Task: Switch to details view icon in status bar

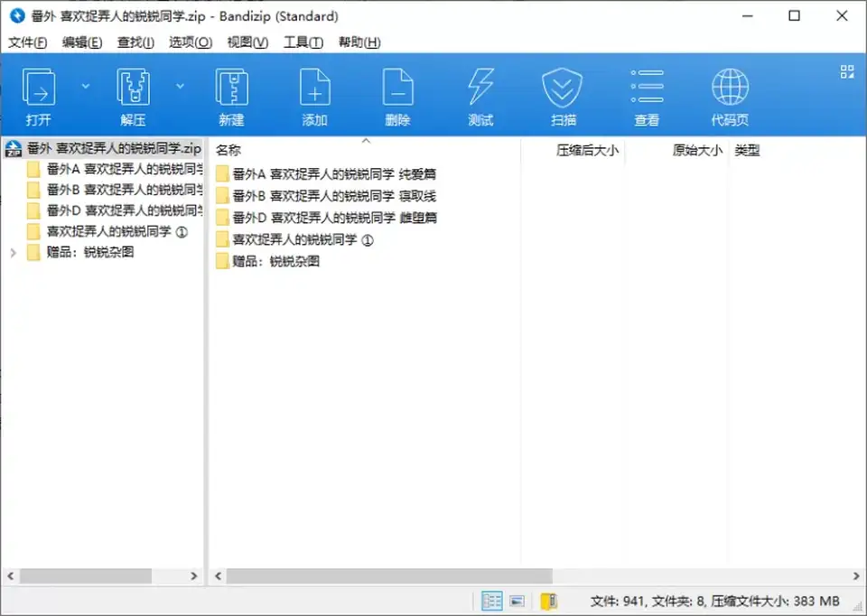Action: (x=491, y=601)
